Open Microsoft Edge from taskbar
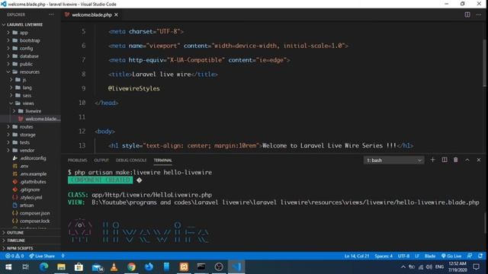The width and height of the screenshot is (488, 274). point(43,267)
